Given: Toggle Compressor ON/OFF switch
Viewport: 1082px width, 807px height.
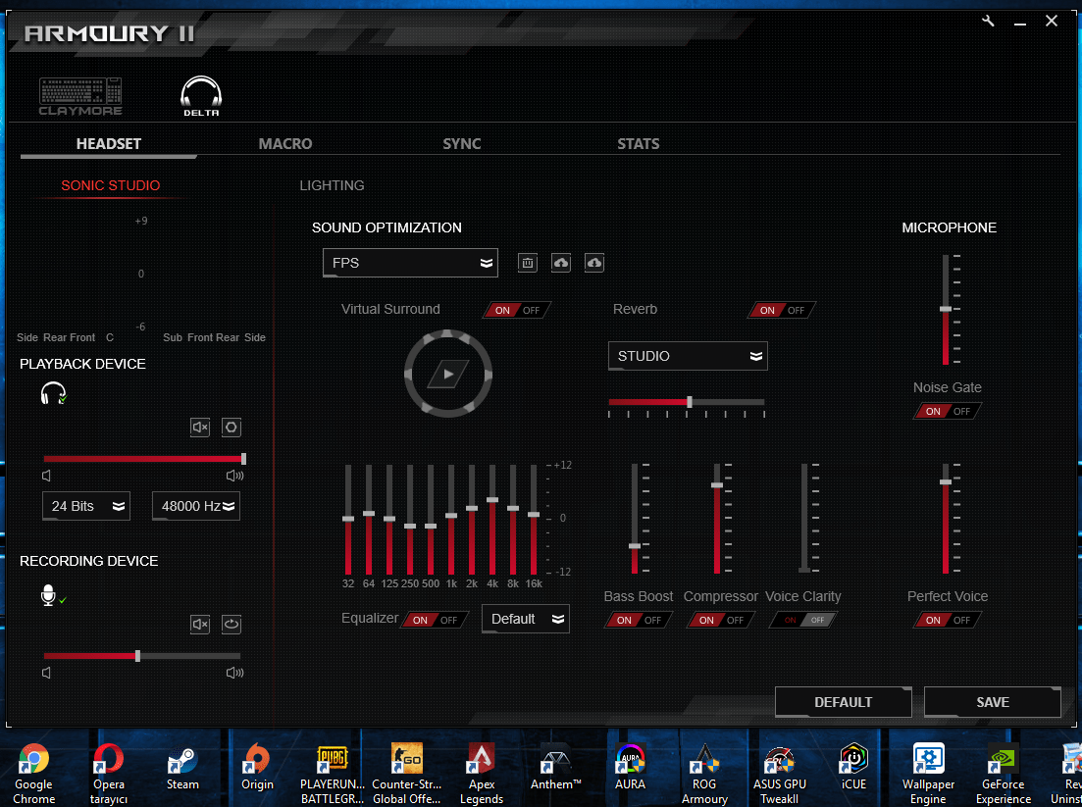Looking at the screenshot, I should (x=720, y=620).
